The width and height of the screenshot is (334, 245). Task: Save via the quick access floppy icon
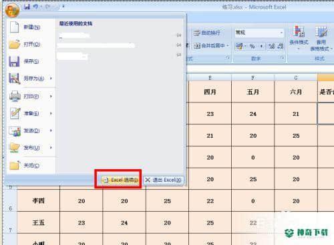tap(27, 7)
